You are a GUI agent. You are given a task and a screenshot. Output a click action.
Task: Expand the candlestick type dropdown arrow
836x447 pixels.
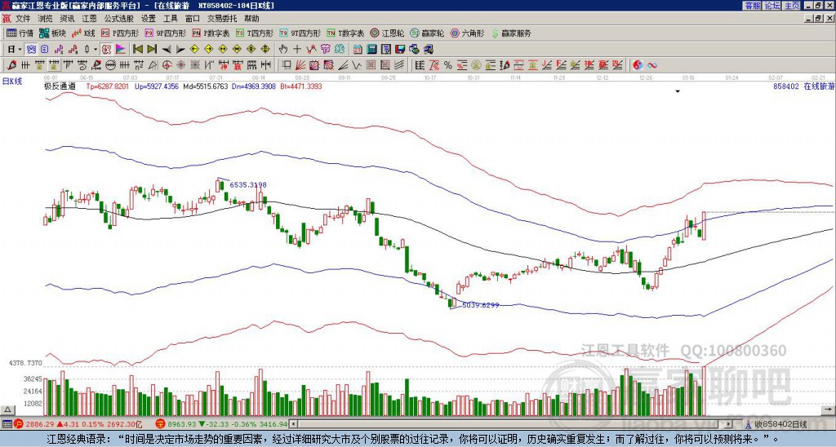click(96, 50)
